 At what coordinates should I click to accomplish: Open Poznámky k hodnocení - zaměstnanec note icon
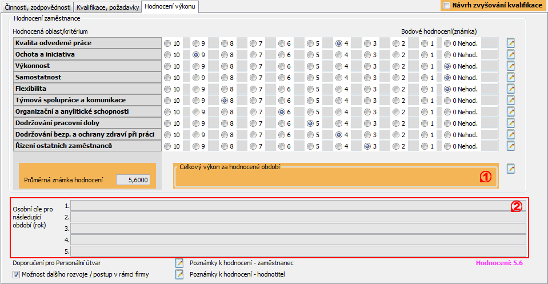pyautogui.click(x=179, y=263)
